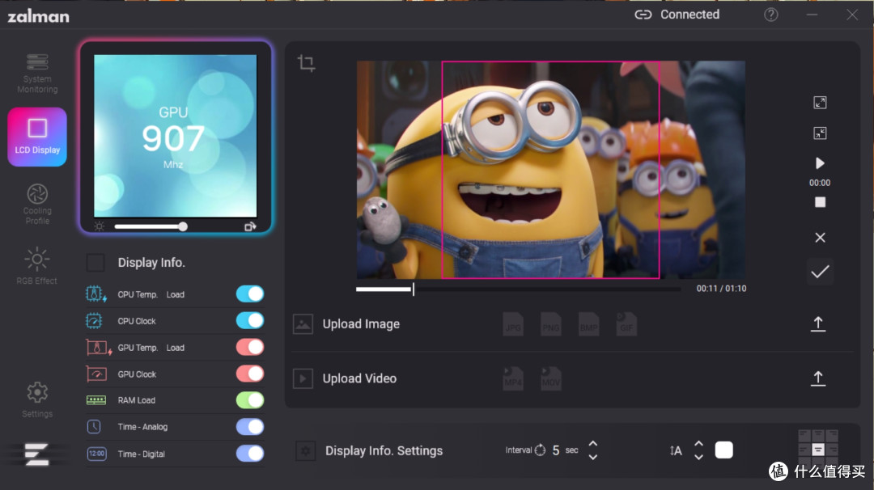The width and height of the screenshot is (874, 490).
Task: Toggle GPU Temp. Load switch
Action: click(x=250, y=348)
